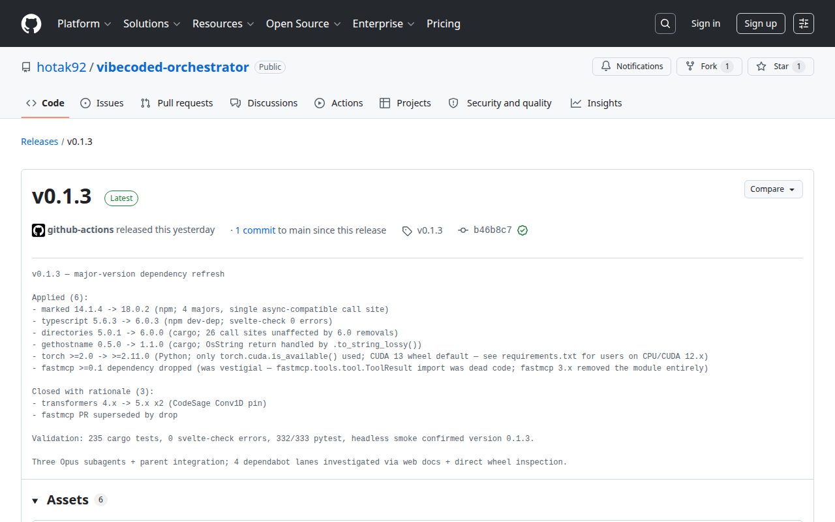
Task: Click the Sign up button
Action: click(x=761, y=23)
